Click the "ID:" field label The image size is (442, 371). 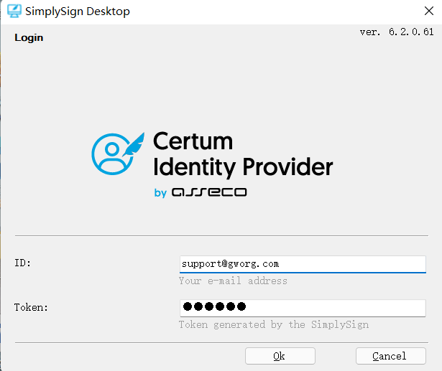click(23, 263)
